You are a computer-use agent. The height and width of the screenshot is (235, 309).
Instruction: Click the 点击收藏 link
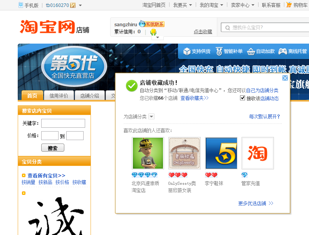tap(203, 32)
